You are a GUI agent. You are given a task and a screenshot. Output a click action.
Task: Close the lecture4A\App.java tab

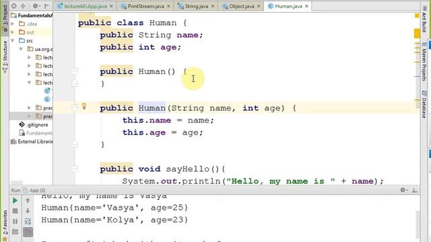tap(111, 6)
